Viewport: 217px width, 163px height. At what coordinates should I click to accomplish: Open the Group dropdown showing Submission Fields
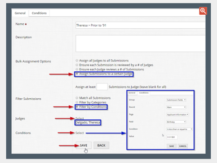pos(176,100)
